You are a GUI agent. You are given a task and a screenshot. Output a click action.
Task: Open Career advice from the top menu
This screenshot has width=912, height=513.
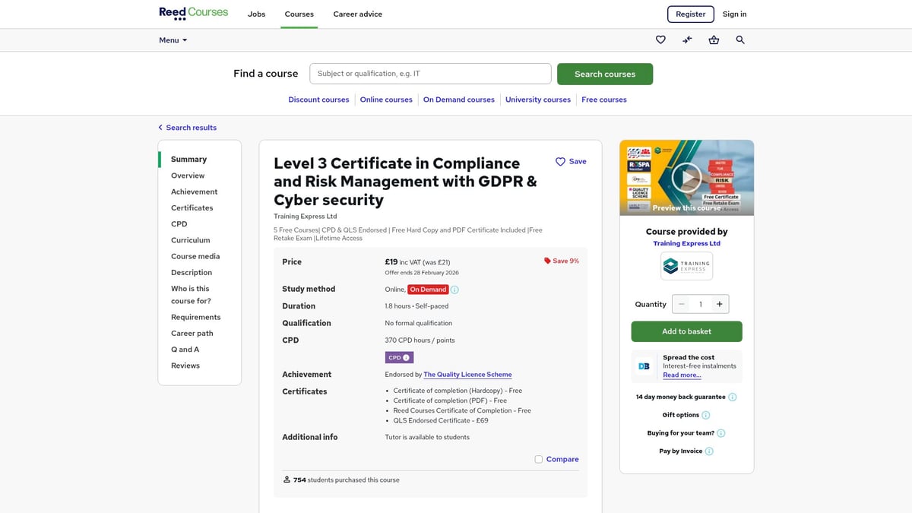tap(357, 14)
